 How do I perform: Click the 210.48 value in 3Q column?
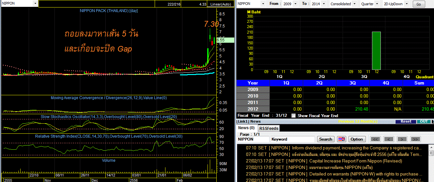tap(361, 109)
